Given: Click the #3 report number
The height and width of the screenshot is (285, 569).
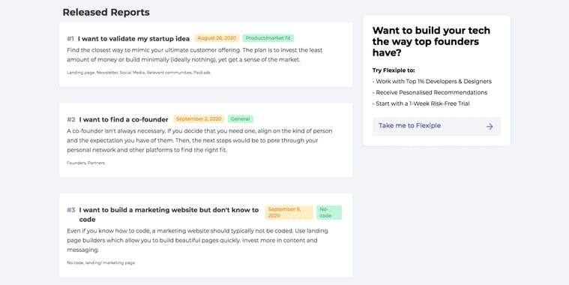Looking at the screenshot, I should 71,210.
